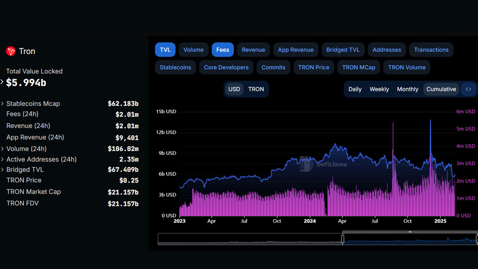Enable the TRON MCap metric

(x=358, y=67)
